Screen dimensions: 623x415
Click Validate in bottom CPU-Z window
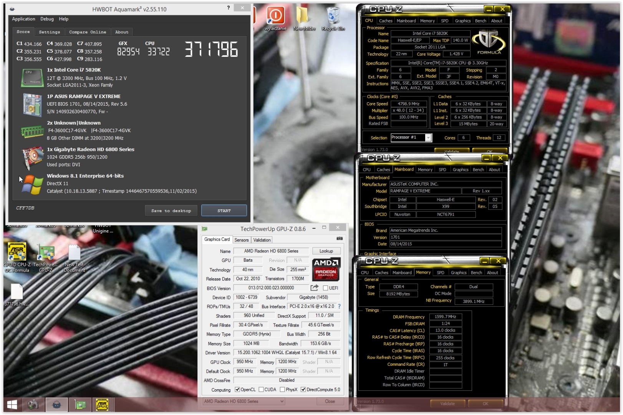pyautogui.click(x=447, y=403)
